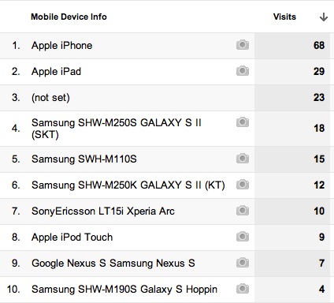Open camera icon for Apple iPhone row
This screenshot has height=303, width=334.
[x=243, y=45]
